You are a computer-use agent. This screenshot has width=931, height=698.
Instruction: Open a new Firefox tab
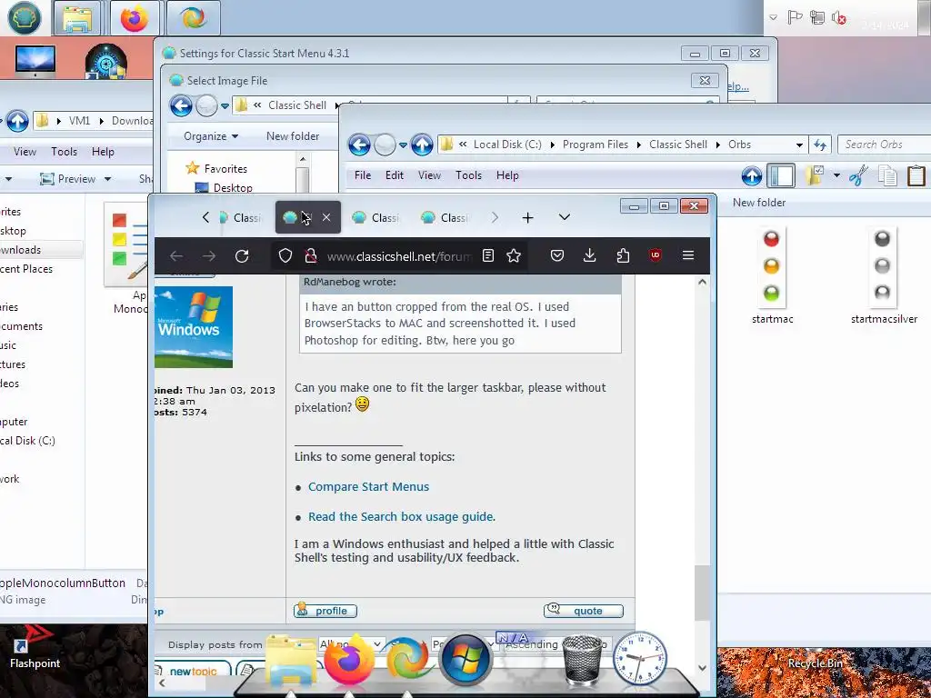[x=527, y=218]
